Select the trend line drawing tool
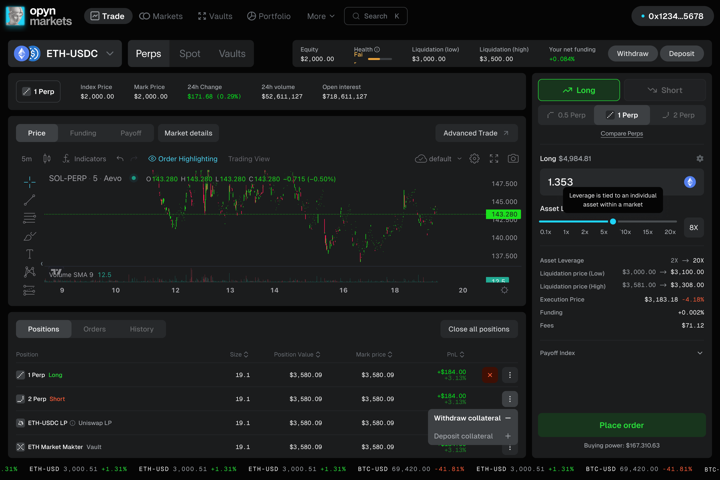The image size is (720, 480). point(30,200)
